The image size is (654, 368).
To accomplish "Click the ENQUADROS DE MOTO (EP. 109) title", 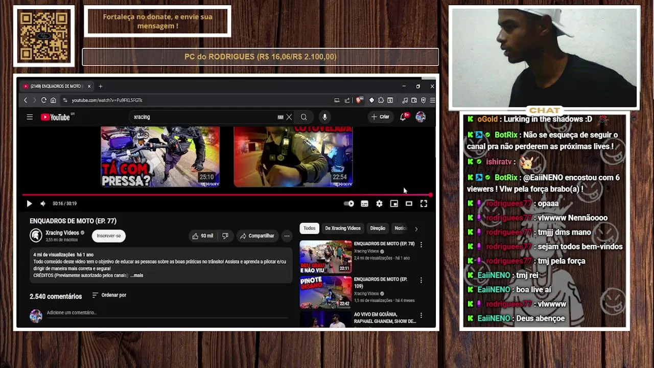I will [x=381, y=283].
